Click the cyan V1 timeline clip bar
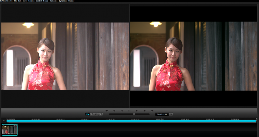259x137 pixels. click(131, 121)
